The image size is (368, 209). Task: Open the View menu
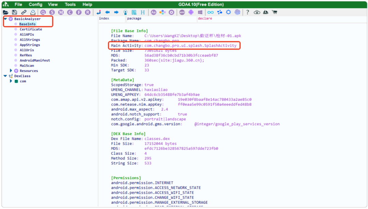click(53, 4)
